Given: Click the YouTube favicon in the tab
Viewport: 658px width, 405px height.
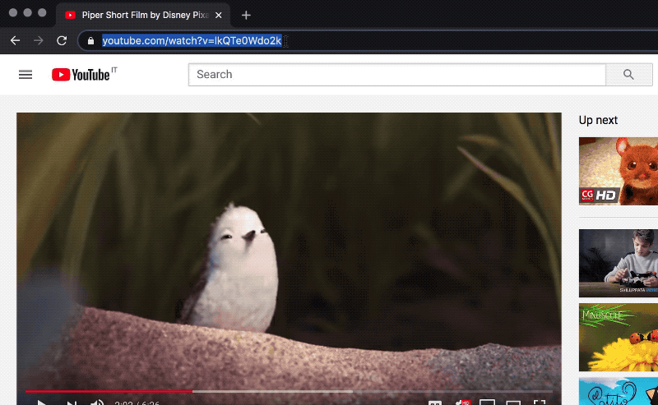Looking at the screenshot, I should point(70,15).
